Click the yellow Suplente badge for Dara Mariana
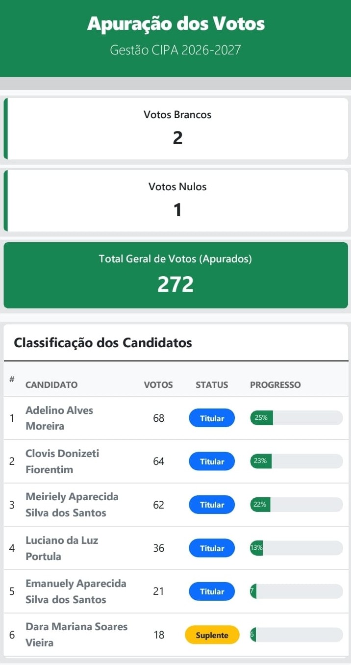 point(212,635)
